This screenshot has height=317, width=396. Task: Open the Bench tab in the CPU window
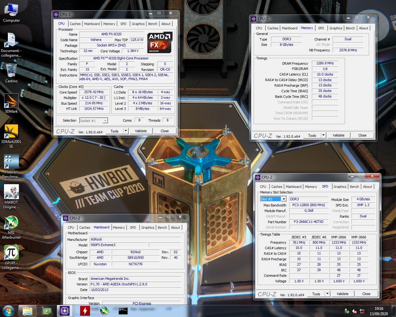pyautogui.click(x=153, y=24)
